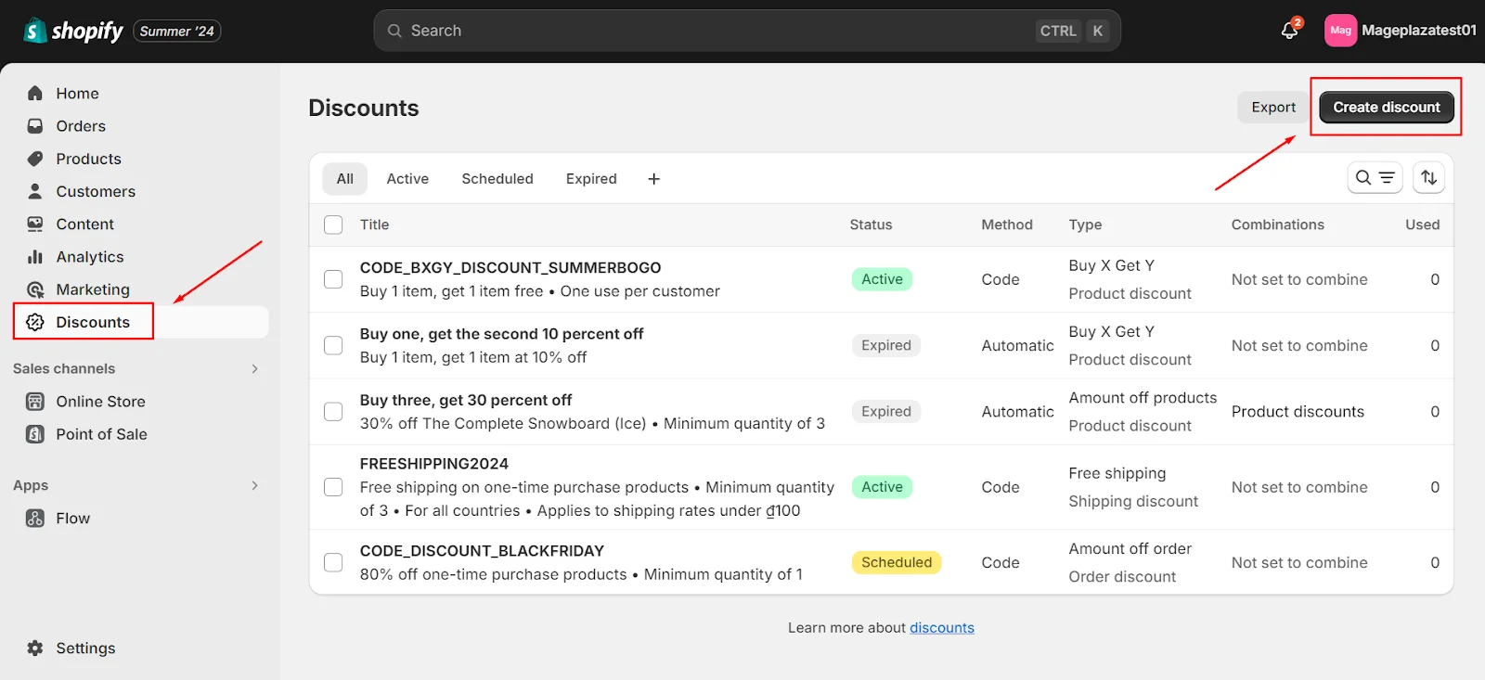1485x680 pixels.
Task: Check the CODE_DISCOUNT_BLACKFRIDAY row checkbox
Action: [333, 562]
